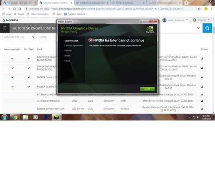Open the 2016 version dropdown
This screenshot has width=215, height=174.
[x=48, y=37]
